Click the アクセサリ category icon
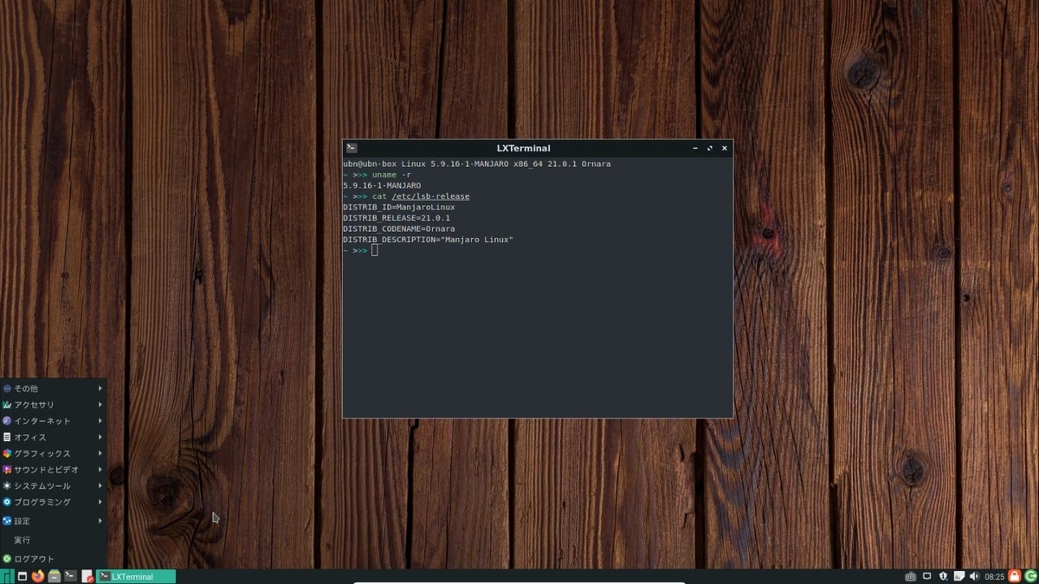Screen dimensions: 1039x584 (7, 405)
